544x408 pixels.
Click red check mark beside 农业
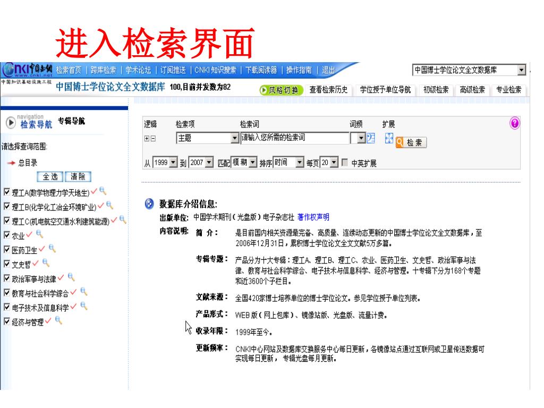29,234
